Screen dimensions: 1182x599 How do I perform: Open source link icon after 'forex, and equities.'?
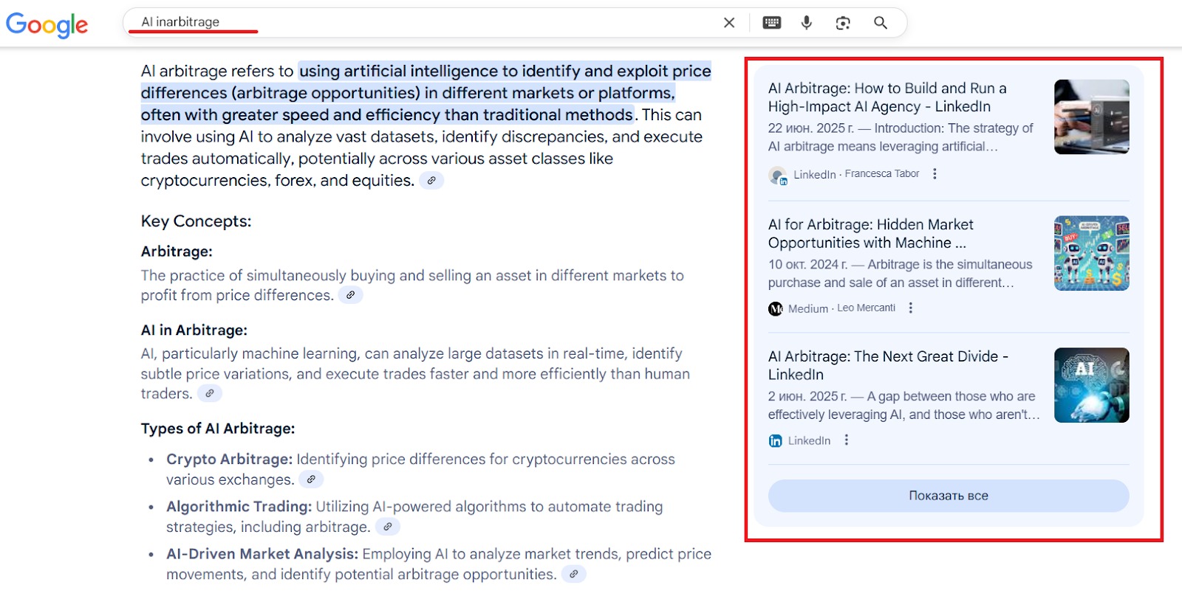(x=431, y=180)
